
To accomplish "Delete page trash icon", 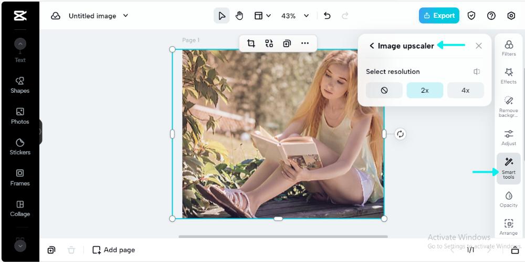I will pyautogui.click(x=71, y=250).
